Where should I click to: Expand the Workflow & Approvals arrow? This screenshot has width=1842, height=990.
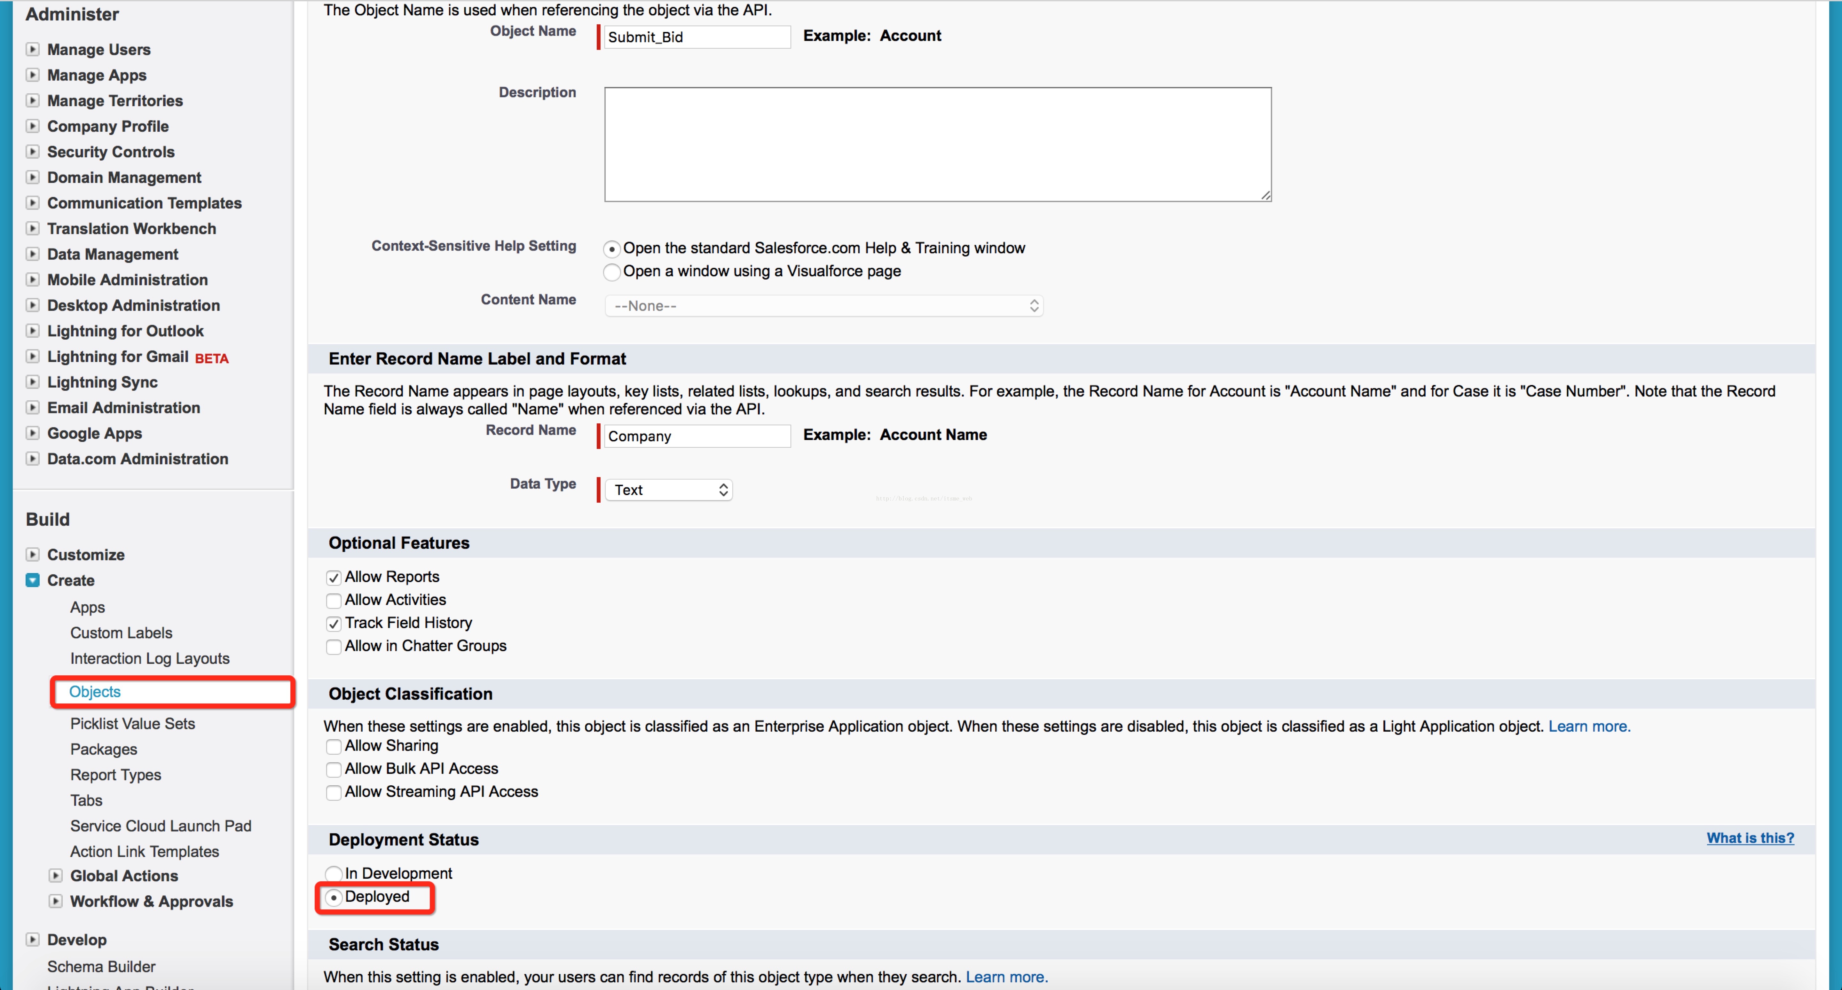55,901
